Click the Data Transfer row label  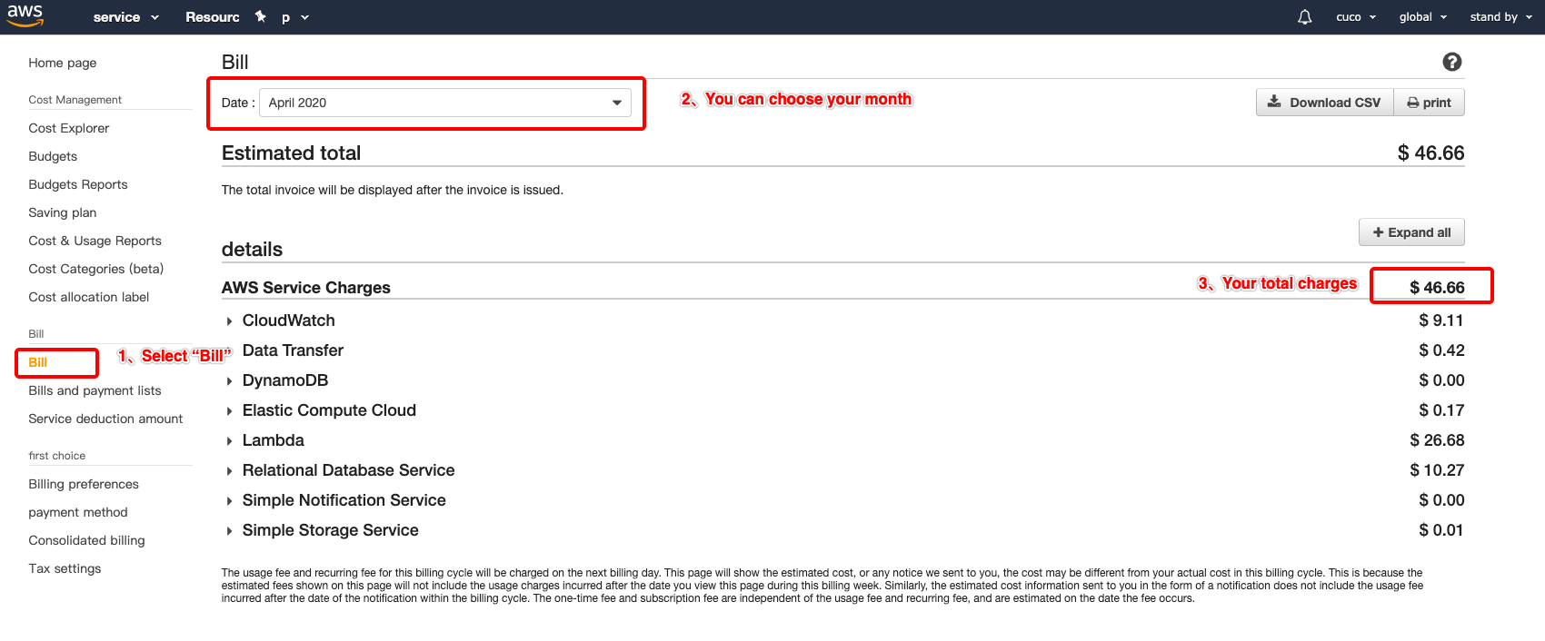293,350
